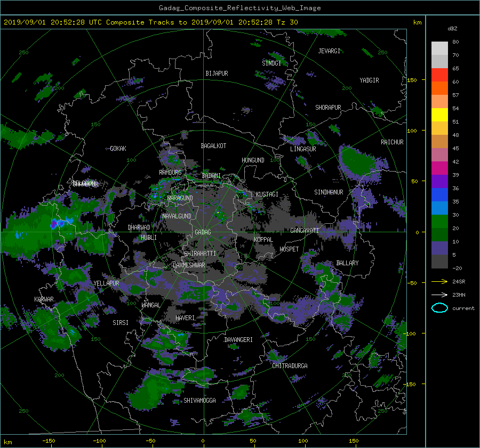This screenshot has width=480, height=448.
Task: Click the DHARWAD city label
Action: [139, 227]
